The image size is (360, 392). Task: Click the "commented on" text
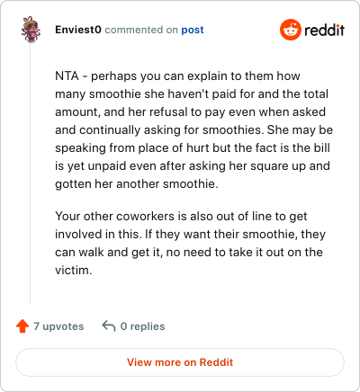coord(141,30)
